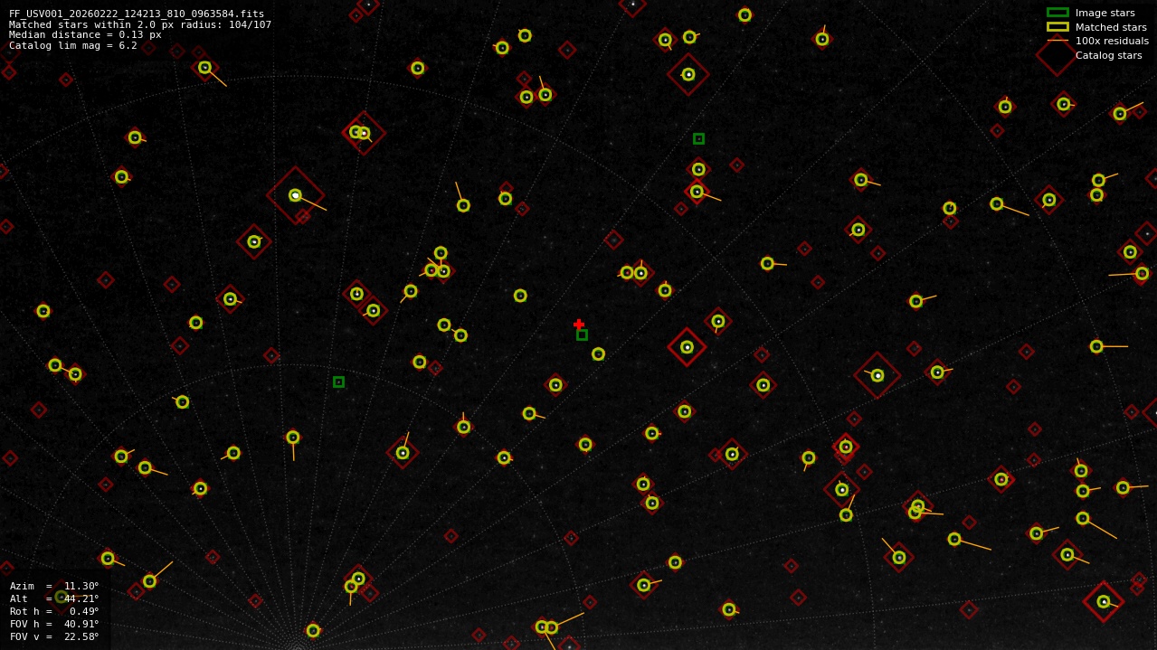Click the red Catalog stars legend diamond
The image size is (1157, 650).
click(x=1057, y=55)
